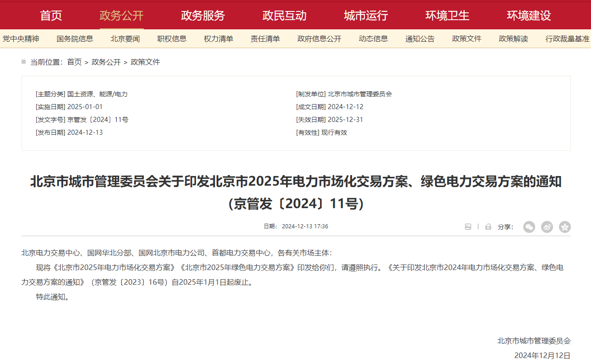This screenshot has height=364, width=591.
Task: Open 政民互动 navigation item
Action: 284,16
